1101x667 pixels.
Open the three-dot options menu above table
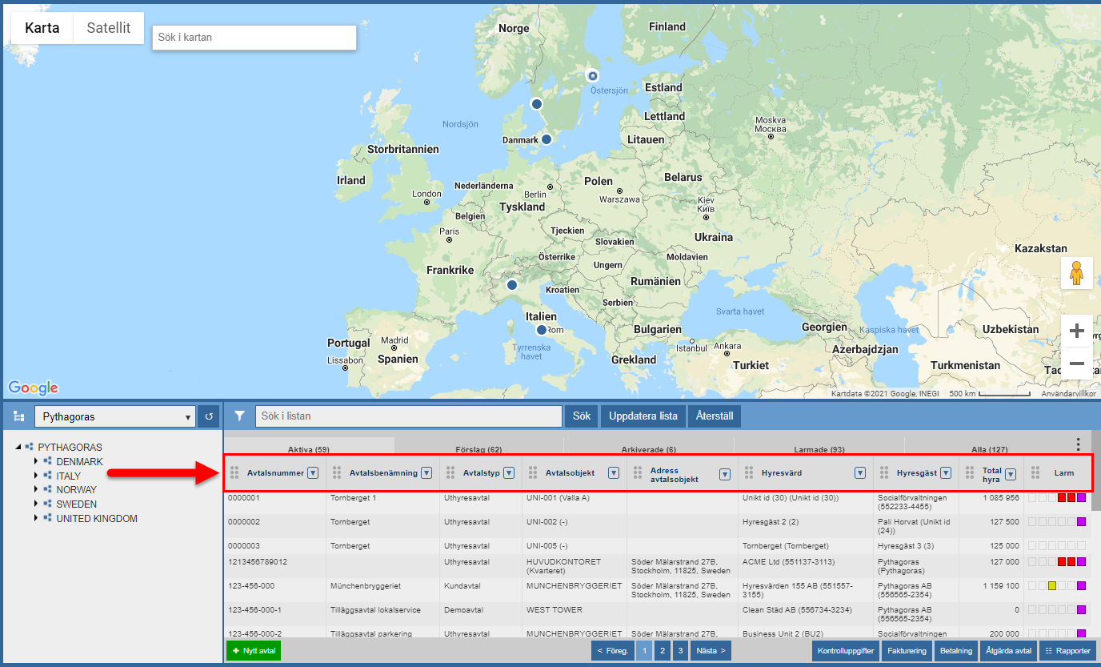[1078, 444]
